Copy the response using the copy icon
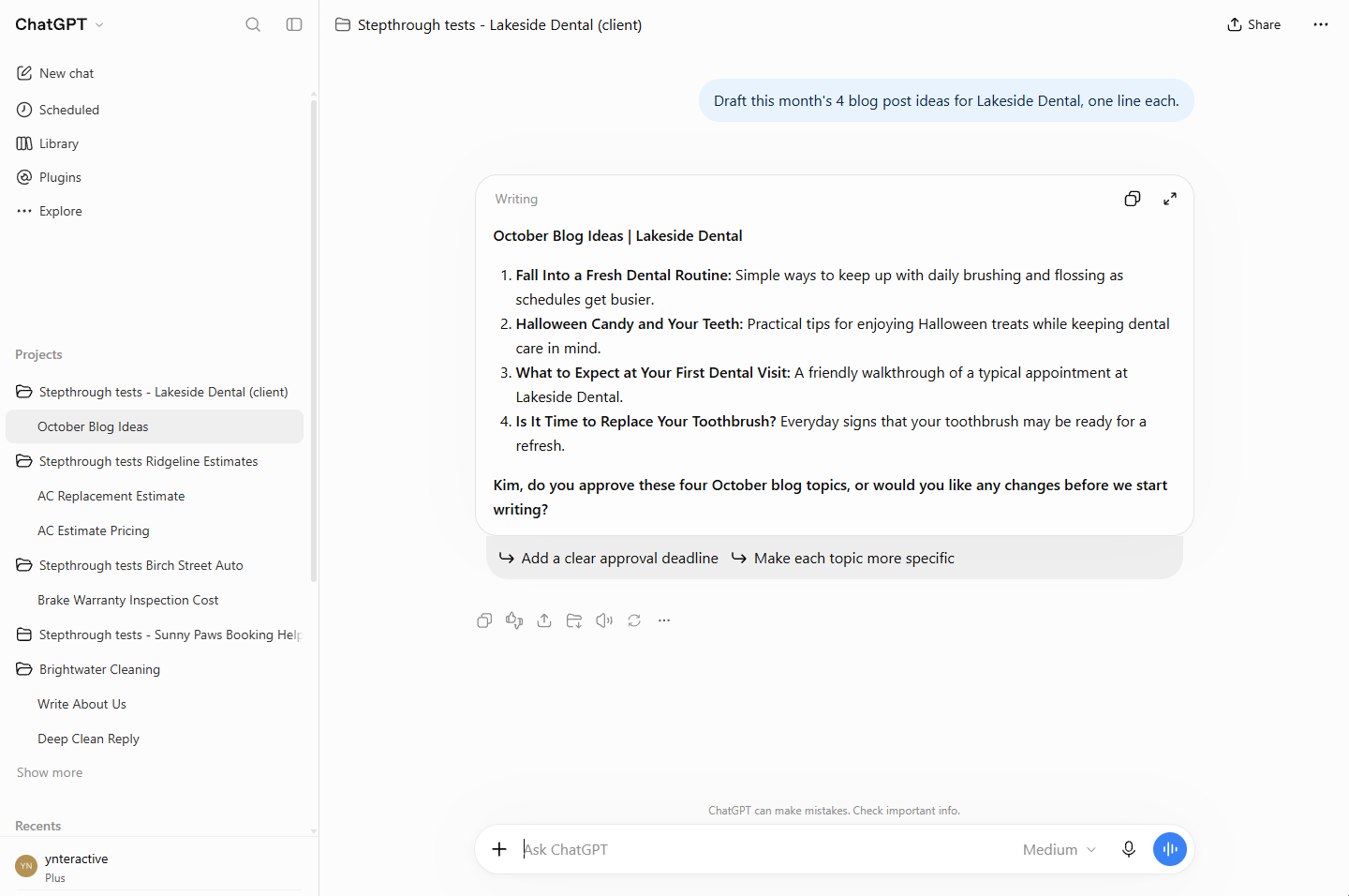 tap(484, 620)
